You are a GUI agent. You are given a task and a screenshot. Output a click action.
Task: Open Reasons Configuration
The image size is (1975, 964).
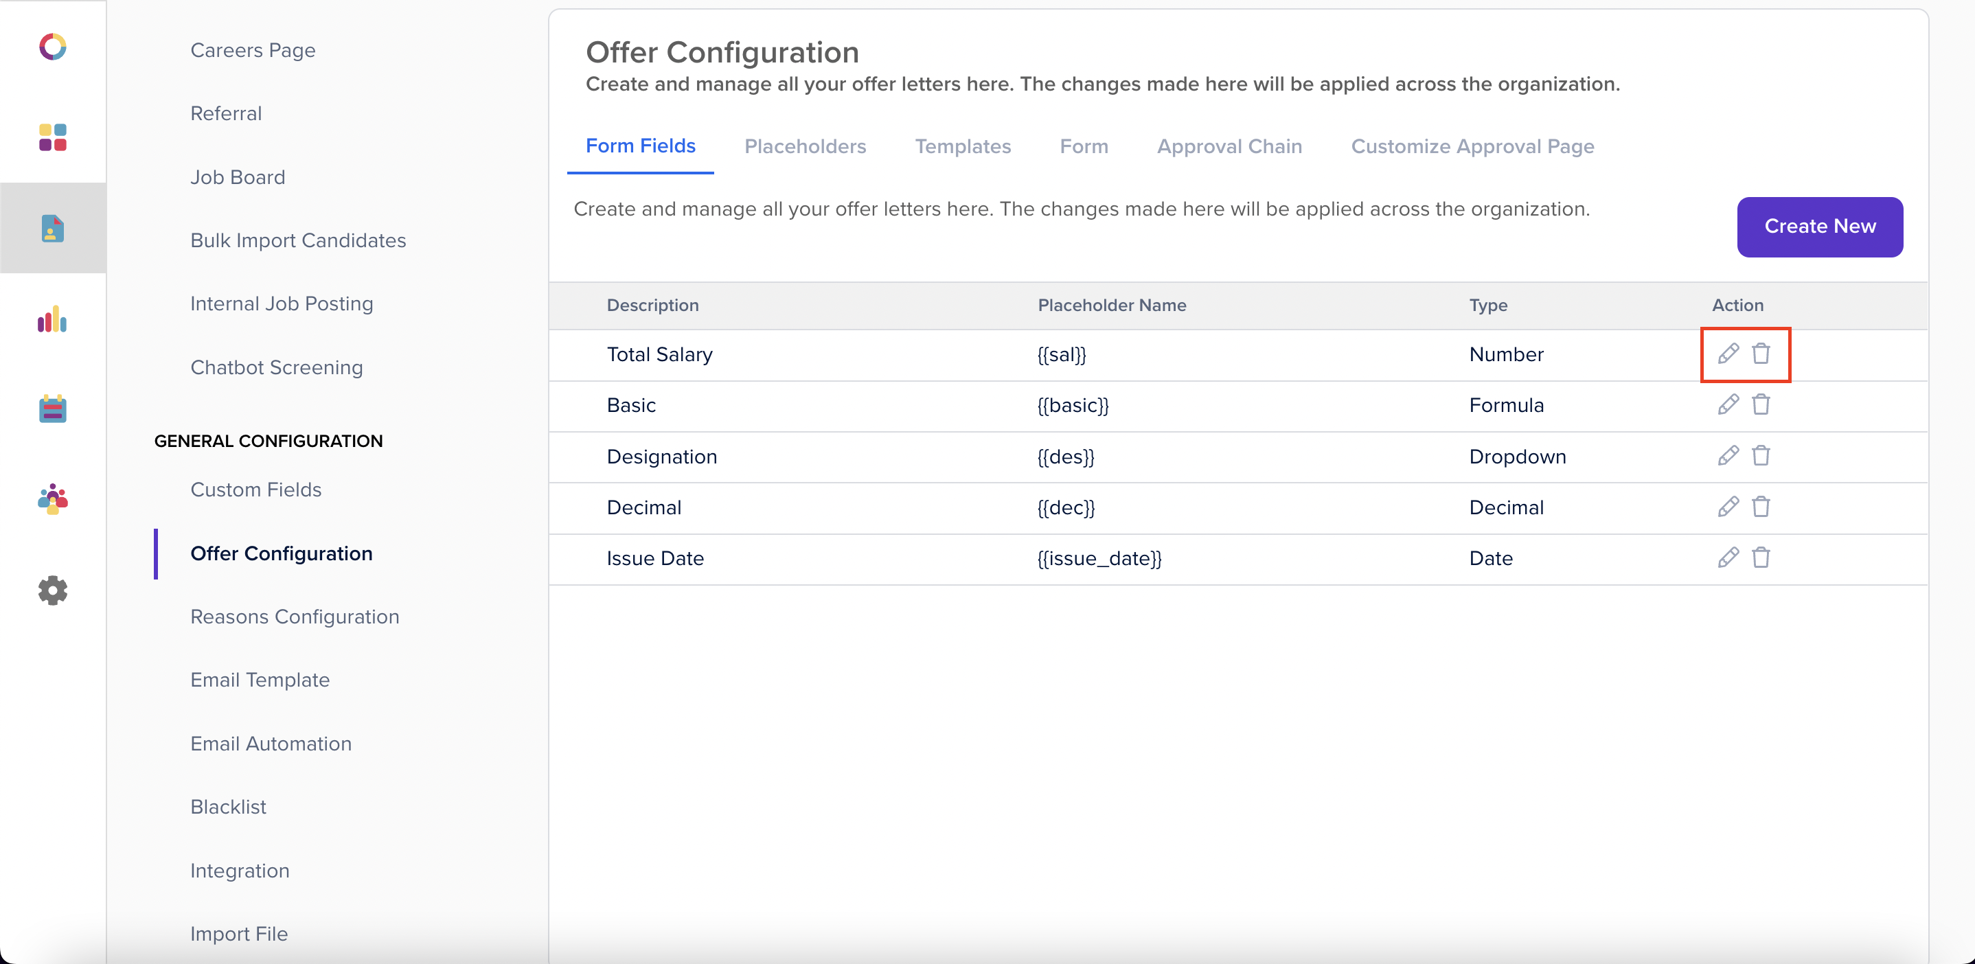(295, 617)
